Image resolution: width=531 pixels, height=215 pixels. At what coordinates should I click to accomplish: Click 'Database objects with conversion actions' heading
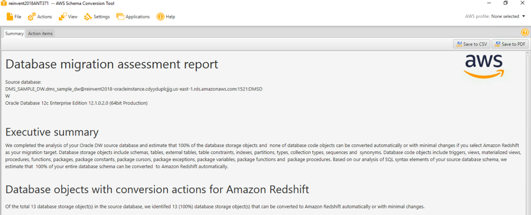click(x=157, y=189)
